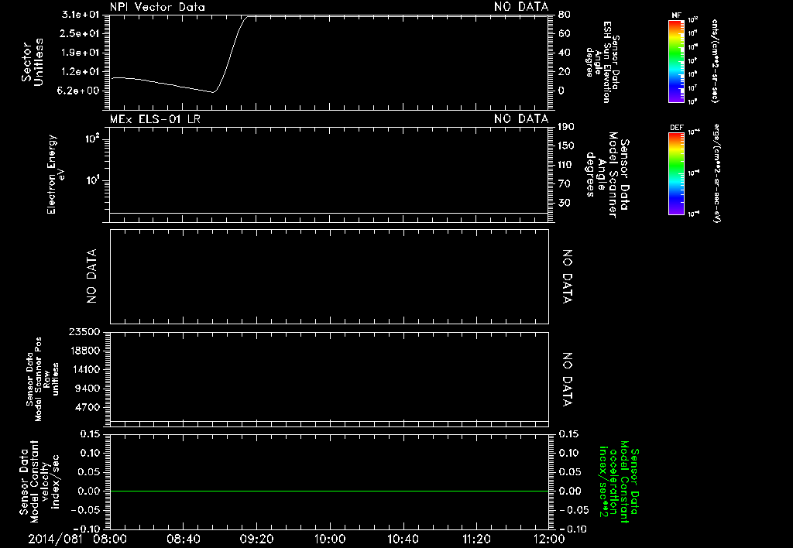Click the Sector Unitless axis label

pos(33,62)
